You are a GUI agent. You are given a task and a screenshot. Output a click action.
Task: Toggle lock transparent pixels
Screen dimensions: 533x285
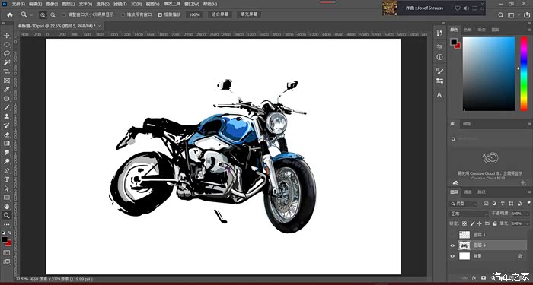click(464, 223)
